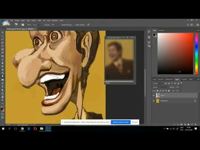The width and height of the screenshot is (200, 150).
Task: Open the Filter menu
Action: (40, 20)
